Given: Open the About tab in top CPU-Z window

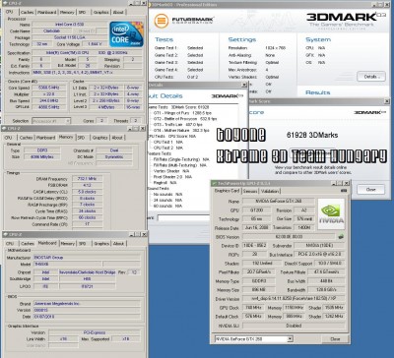Looking at the screenshot, I should click(118, 12).
